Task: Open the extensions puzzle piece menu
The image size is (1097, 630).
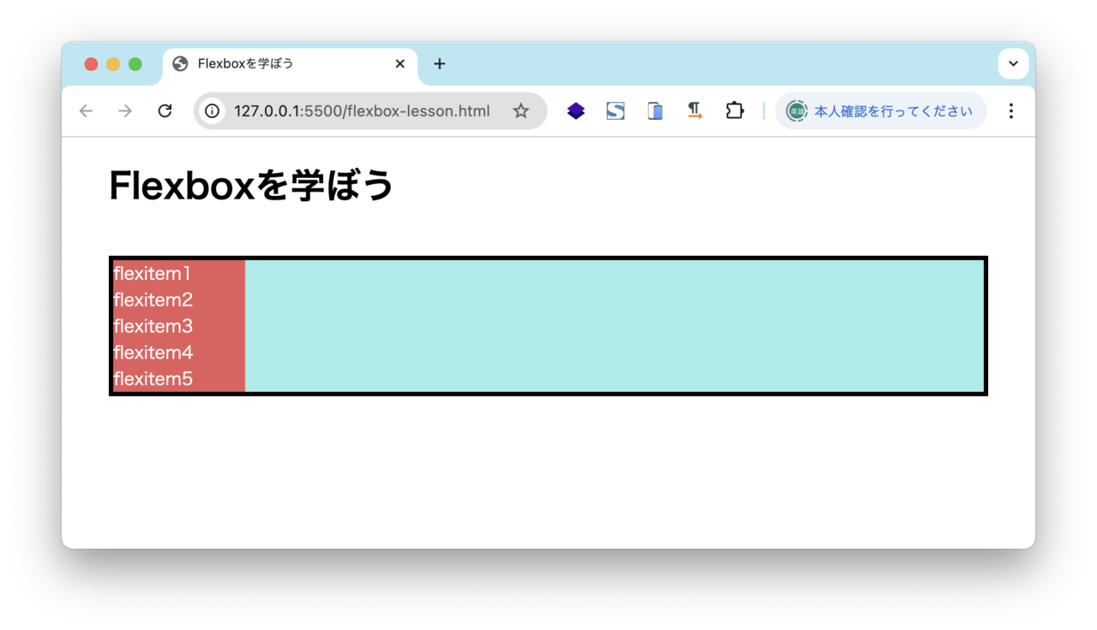Action: 733,110
